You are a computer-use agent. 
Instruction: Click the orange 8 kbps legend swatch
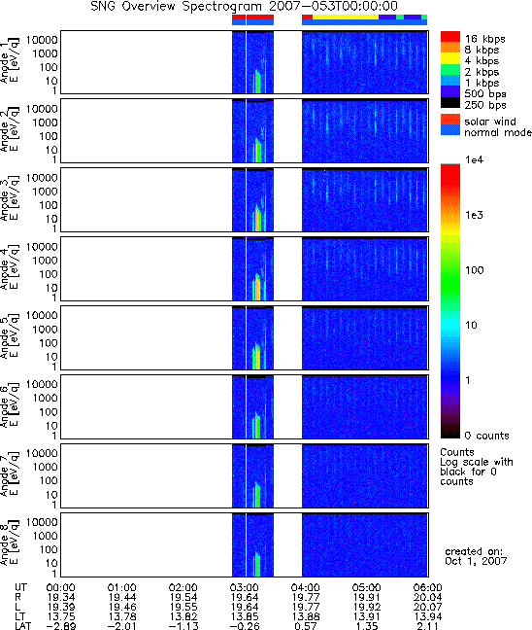(x=450, y=48)
